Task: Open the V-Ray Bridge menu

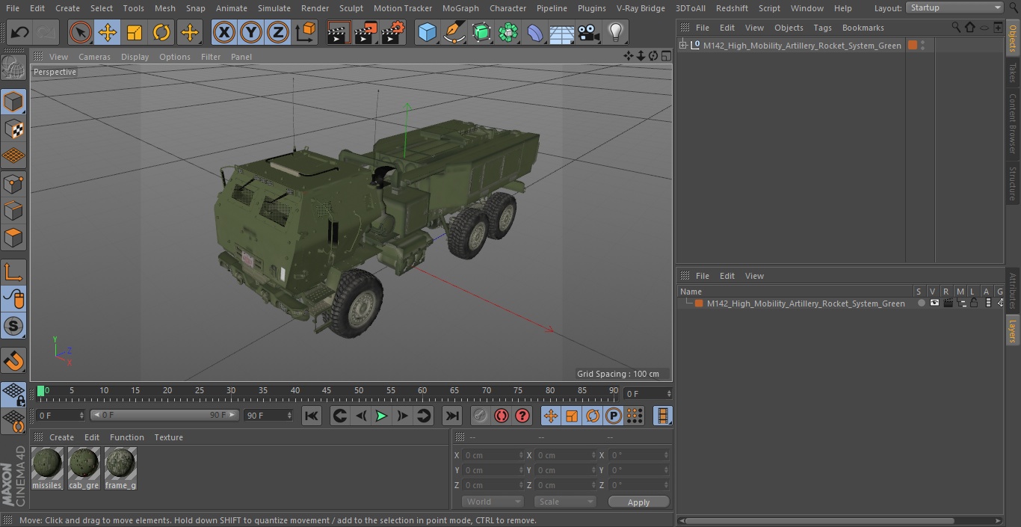Action: (x=641, y=8)
